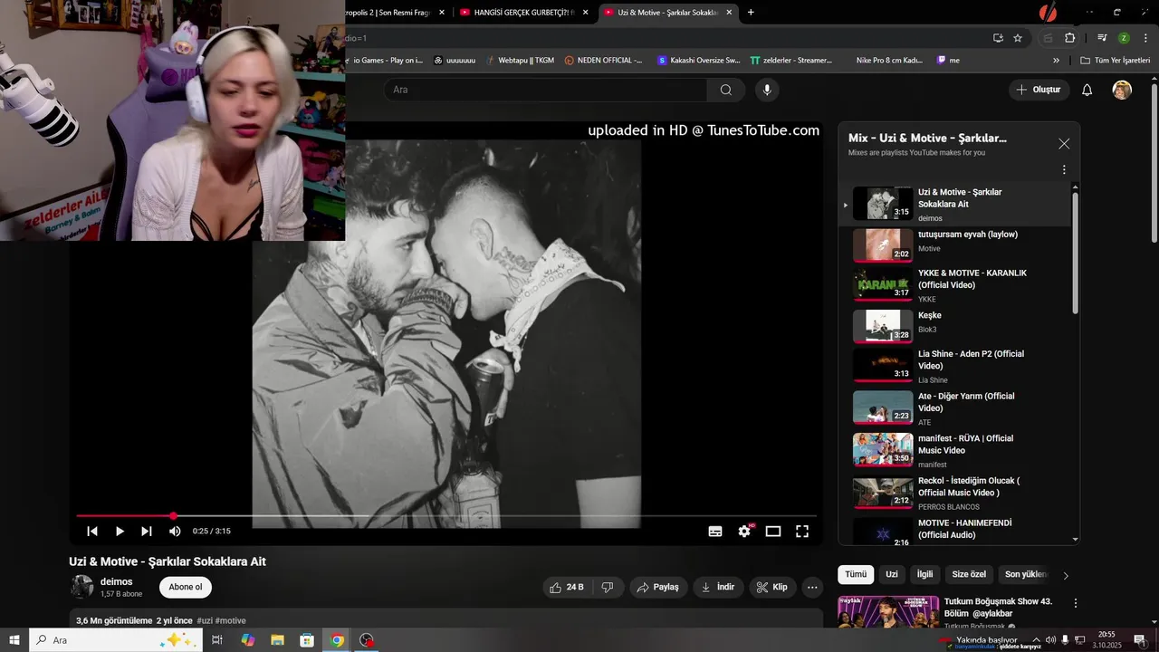
Task: Open Task View on taskbar
Action: 217,640
